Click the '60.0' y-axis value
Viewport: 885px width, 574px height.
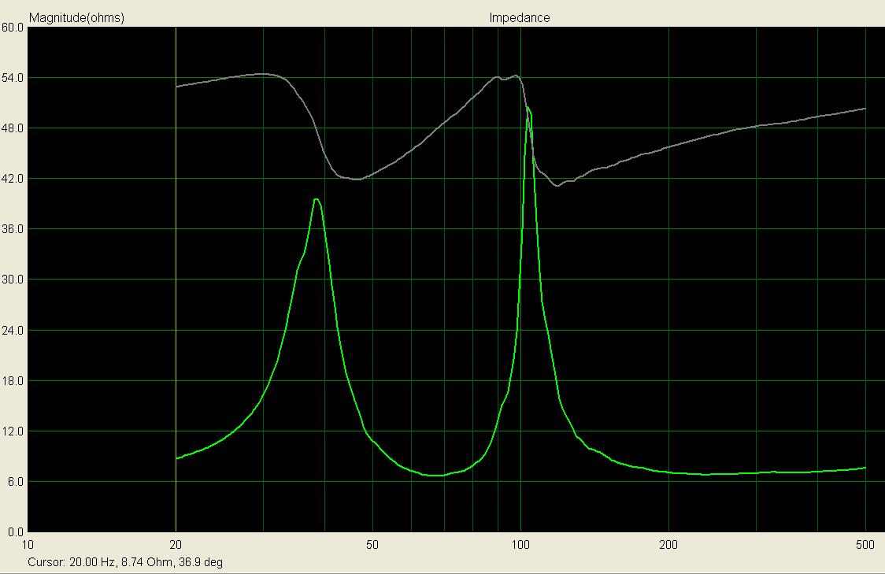click(13, 27)
